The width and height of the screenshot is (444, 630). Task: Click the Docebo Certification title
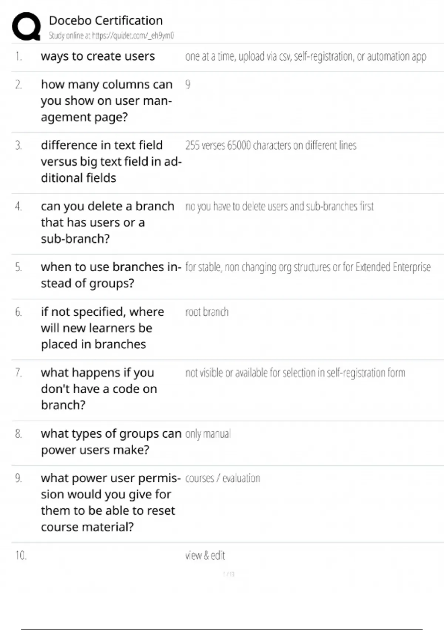(x=105, y=20)
